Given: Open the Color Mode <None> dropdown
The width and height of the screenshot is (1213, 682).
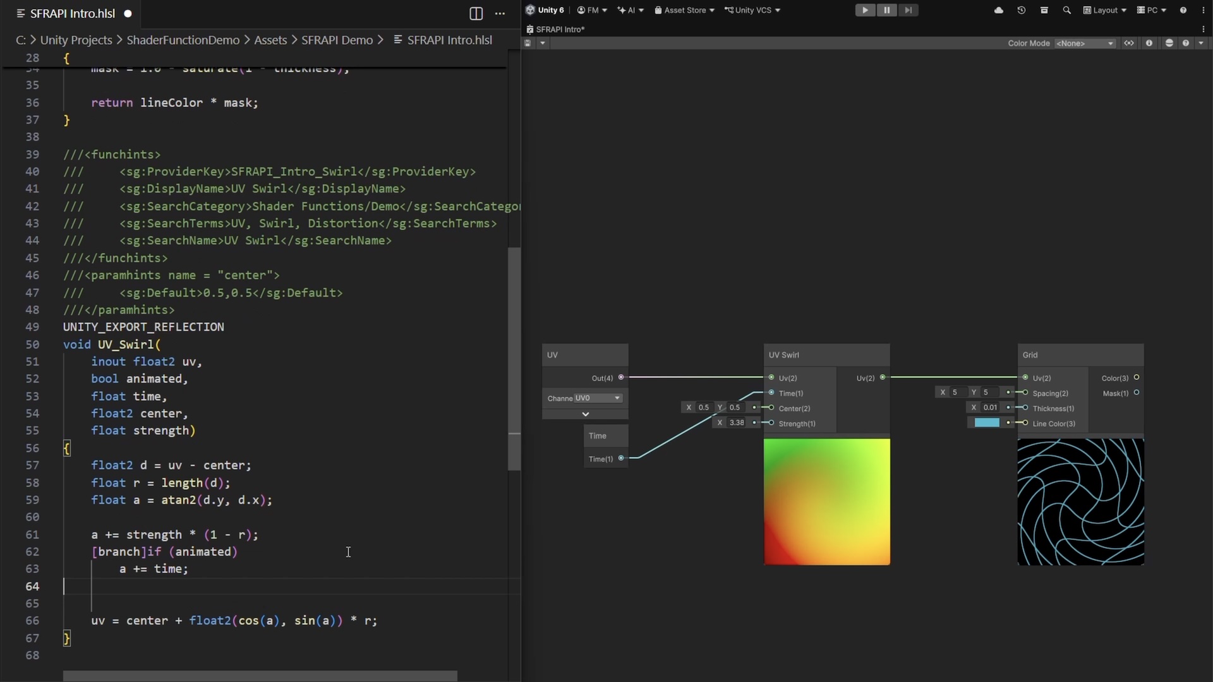Looking at the screenshot, I should (1085, 43).
